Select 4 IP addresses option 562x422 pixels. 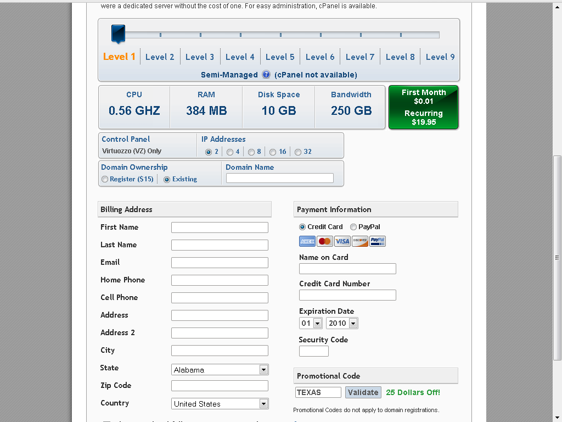click(x=230, y=152)
